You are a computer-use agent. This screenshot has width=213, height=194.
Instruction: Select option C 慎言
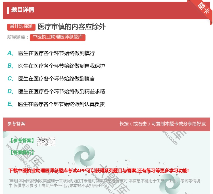pos(57,78)
